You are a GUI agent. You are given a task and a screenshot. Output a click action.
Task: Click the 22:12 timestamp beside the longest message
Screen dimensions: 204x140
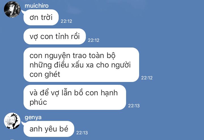click(147, 78)
